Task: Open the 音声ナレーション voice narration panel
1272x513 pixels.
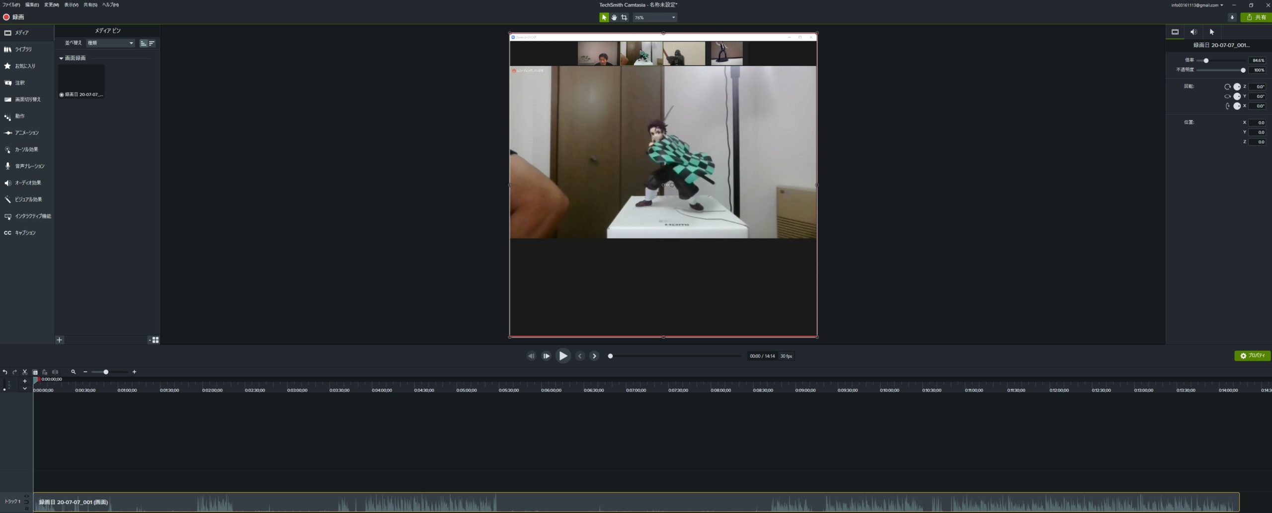Action: click(x=27, y=166)
